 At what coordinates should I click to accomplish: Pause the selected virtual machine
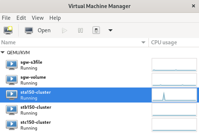[80, 30]
